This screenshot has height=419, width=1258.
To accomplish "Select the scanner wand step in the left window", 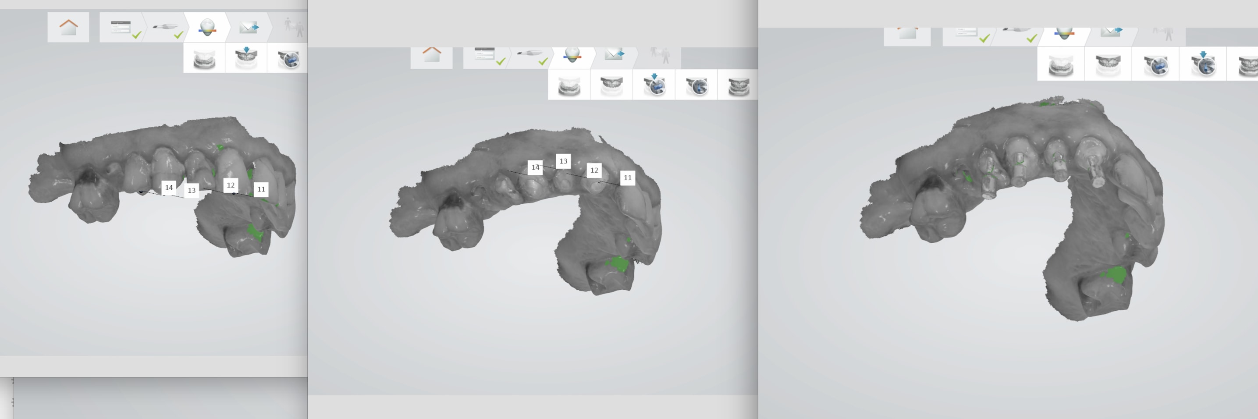I will tap(164, 28).
